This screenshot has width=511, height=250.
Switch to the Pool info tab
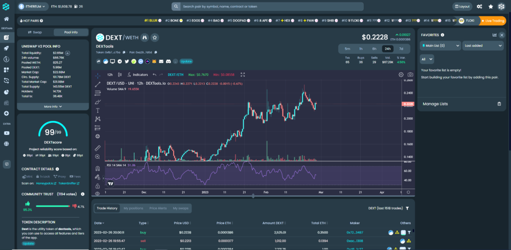(x=71, y=32)
